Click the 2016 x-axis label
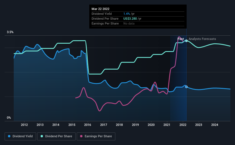 coord(88,125)
